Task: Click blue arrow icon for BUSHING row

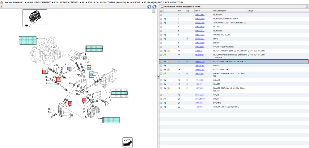Action: point(165,103)
